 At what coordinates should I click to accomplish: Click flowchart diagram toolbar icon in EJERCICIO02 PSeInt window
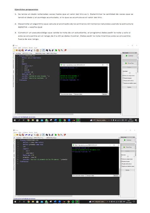click(x=61, y=135)
